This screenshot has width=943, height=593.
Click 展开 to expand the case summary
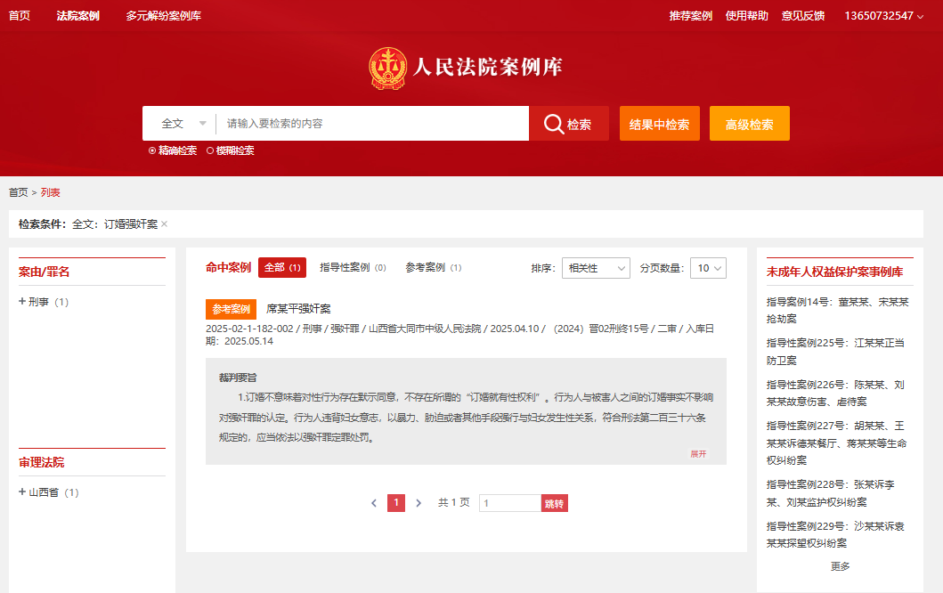click(699, 454)
